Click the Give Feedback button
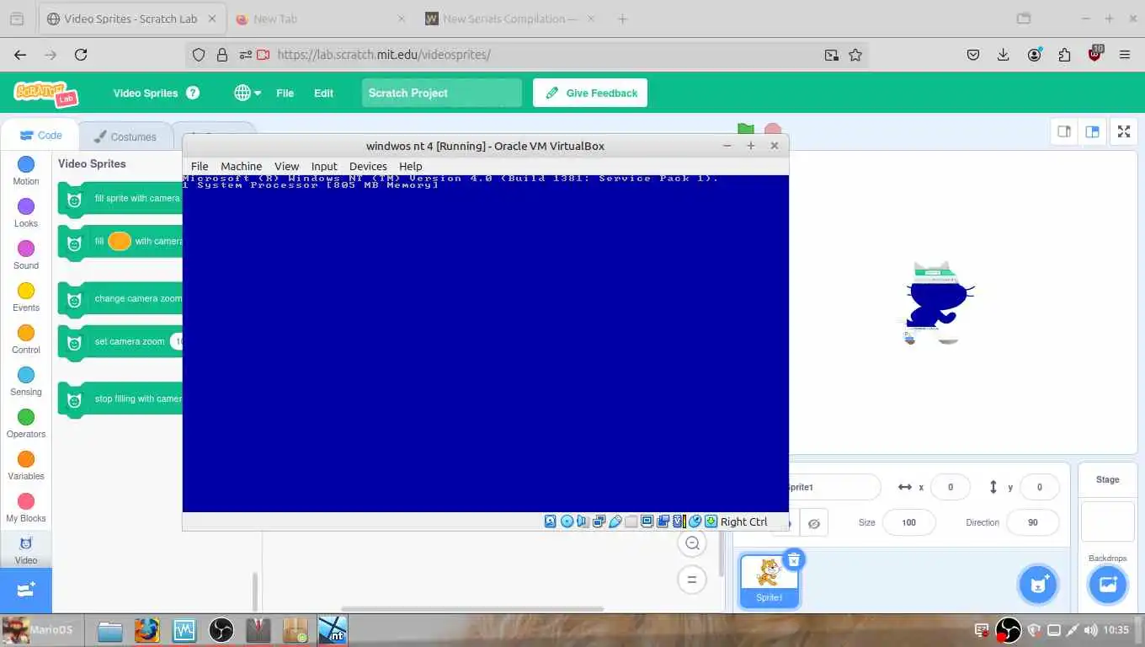This screenshot has height=647, width=1145. 590,93
